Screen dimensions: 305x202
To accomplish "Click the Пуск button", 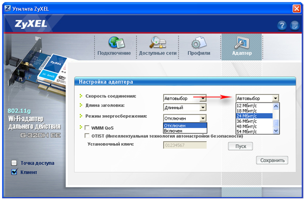I will pyautogui.click(x=240, y=146).
